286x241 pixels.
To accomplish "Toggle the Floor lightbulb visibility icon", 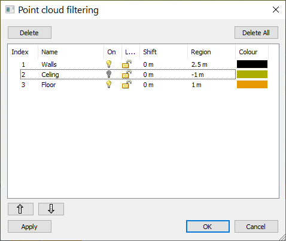I will pyautogui.click(x=109, y=84).
